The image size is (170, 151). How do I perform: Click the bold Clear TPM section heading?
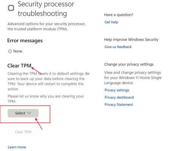point(19,66)
